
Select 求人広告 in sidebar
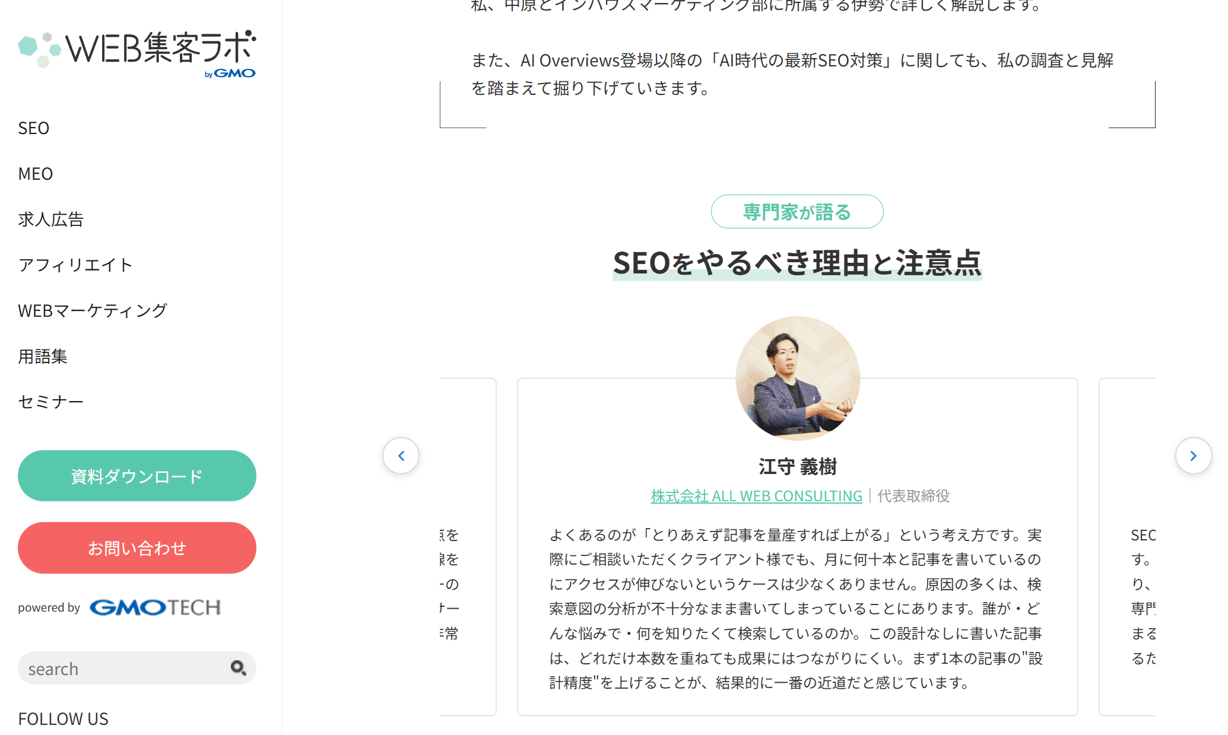pyautogui.click(x=51, y=219)
